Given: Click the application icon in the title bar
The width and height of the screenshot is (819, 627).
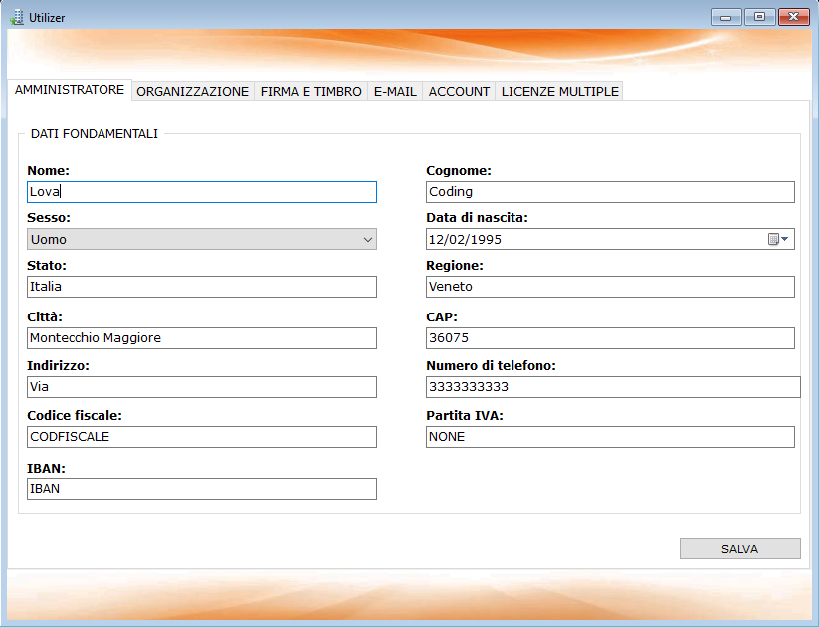Looking at the screenshot, I should [17, 16].
